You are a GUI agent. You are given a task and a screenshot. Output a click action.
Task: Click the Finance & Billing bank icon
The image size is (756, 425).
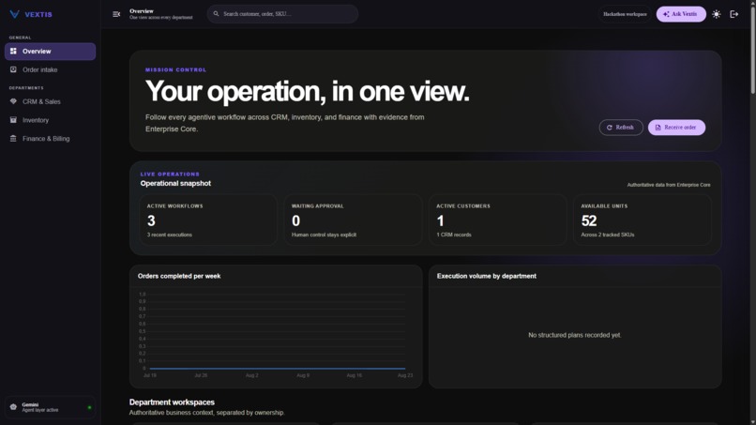[x=13, y=139]
